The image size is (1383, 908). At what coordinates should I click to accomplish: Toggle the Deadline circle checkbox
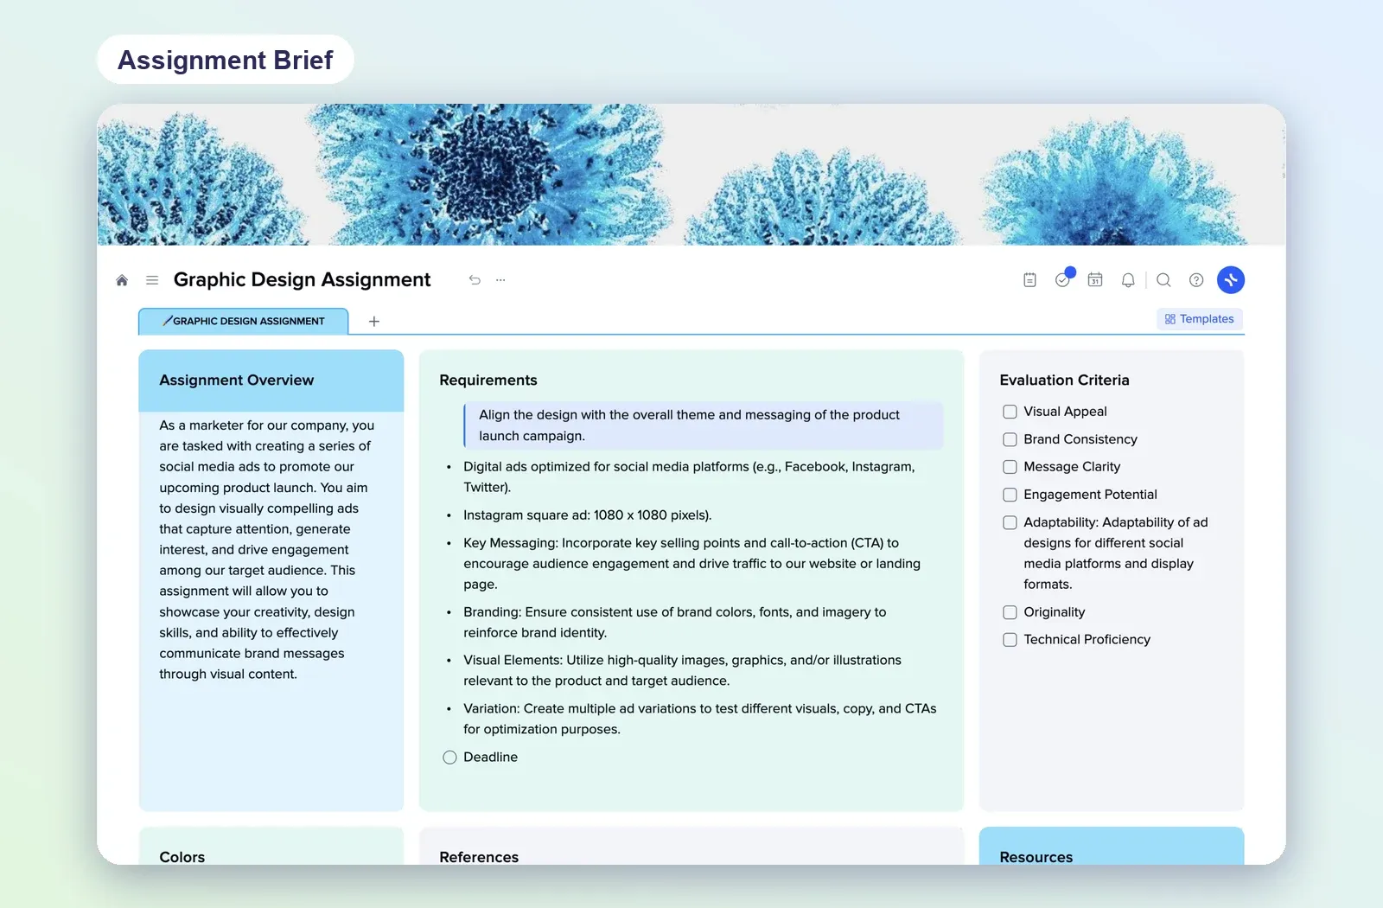[449, 758]
